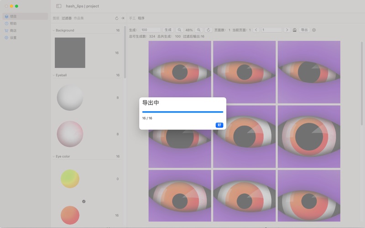Switch to the 作品集 tab
The height and width of the screenshot is (228, 365).
click(78, 19)
